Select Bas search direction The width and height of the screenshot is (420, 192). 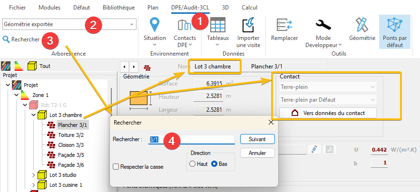click(x=214, y=164)
